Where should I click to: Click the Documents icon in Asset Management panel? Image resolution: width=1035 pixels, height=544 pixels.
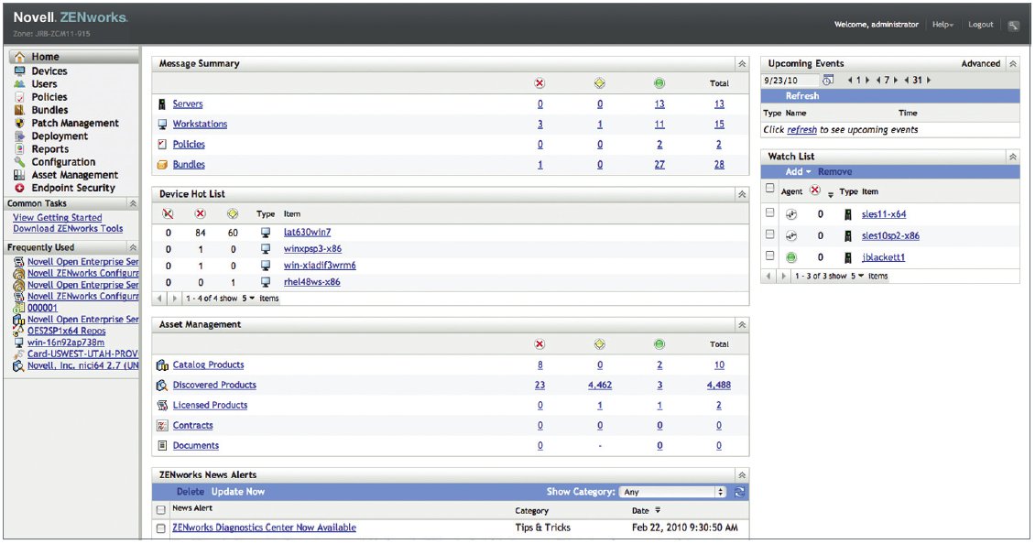tap(162, 446)
